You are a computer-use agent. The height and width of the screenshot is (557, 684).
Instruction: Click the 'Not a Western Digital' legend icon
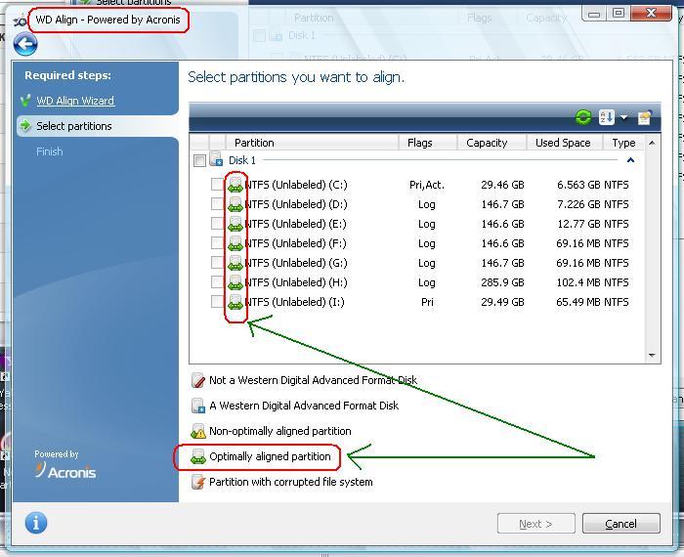[x=198, y=380]
